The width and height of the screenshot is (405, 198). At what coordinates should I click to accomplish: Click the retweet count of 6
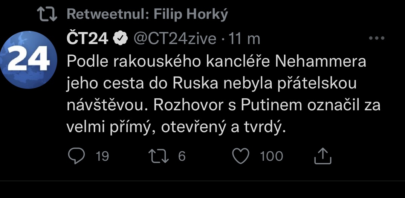182,156
